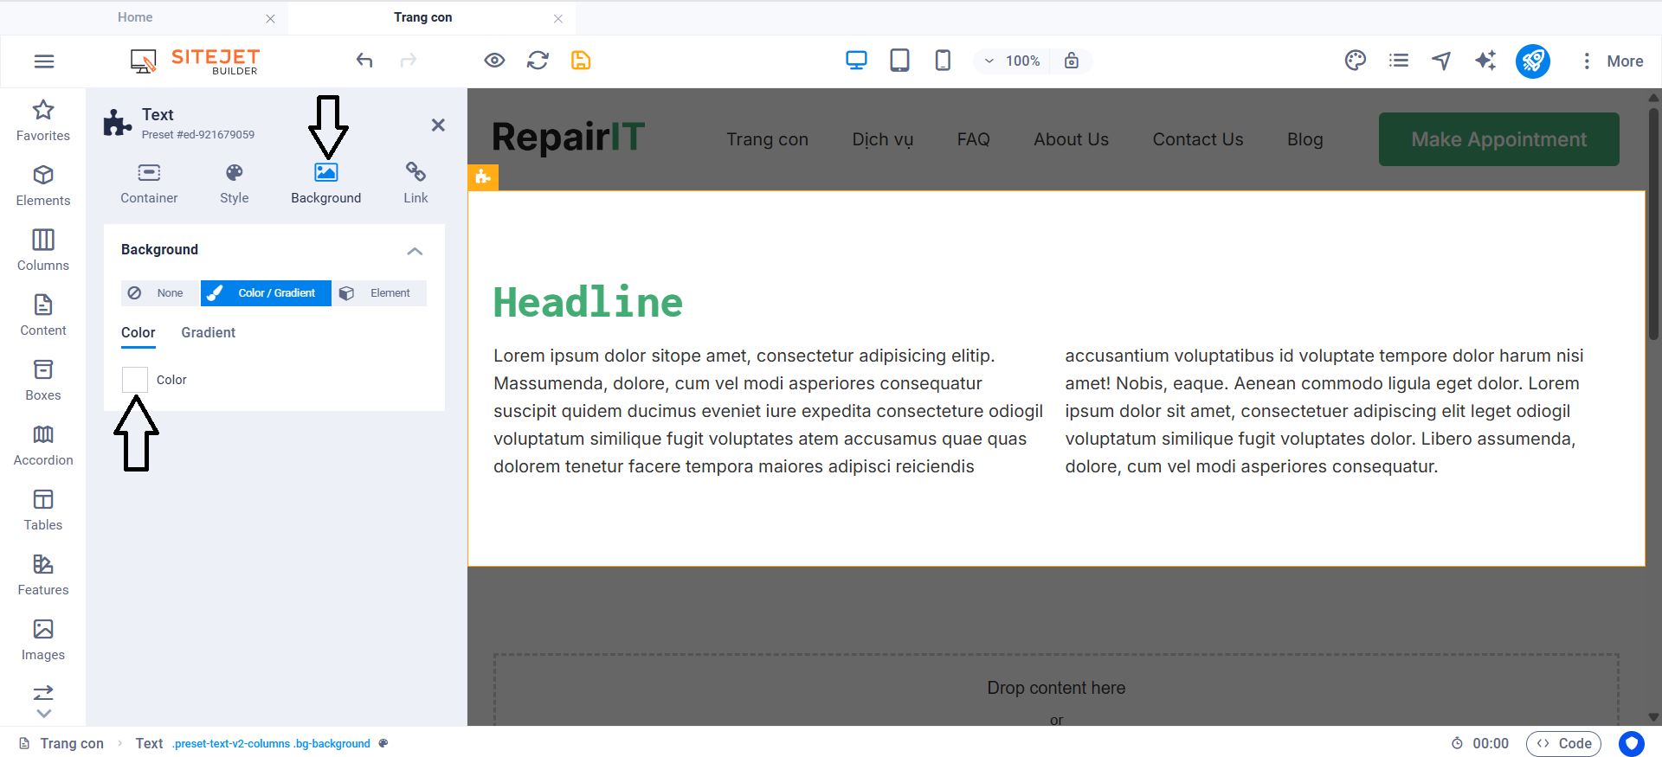Collapse the Background section
1662x757 pixels.
[x=415, y=251]
